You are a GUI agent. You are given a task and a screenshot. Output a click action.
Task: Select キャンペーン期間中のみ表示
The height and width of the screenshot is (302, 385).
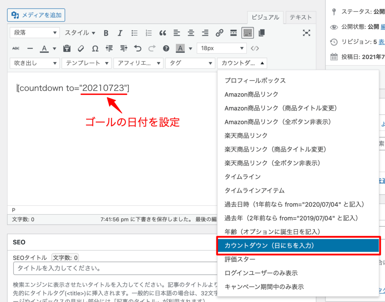pos(298,287)
